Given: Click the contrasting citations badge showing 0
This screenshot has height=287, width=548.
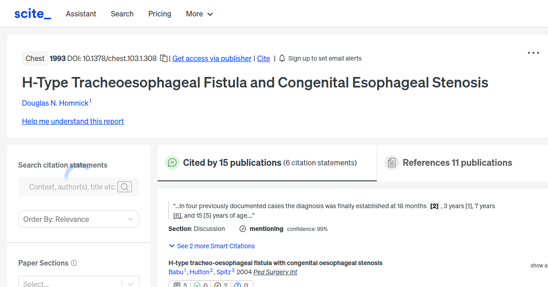Looking at the screenshot, I should [x=239, y=285].
